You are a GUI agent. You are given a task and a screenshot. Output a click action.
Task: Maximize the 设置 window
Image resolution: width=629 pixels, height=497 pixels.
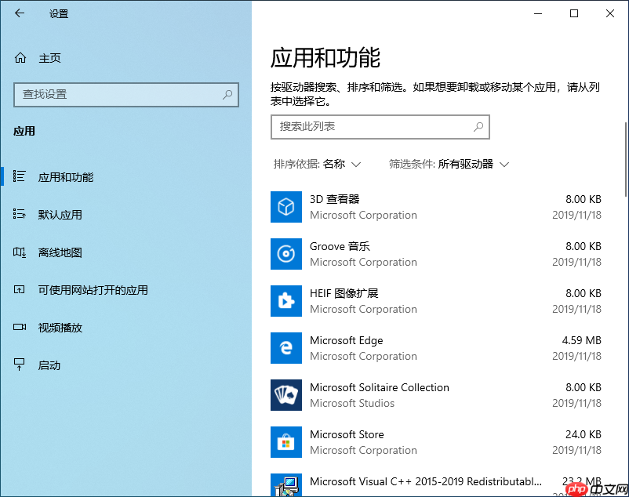tap(574, 13)
